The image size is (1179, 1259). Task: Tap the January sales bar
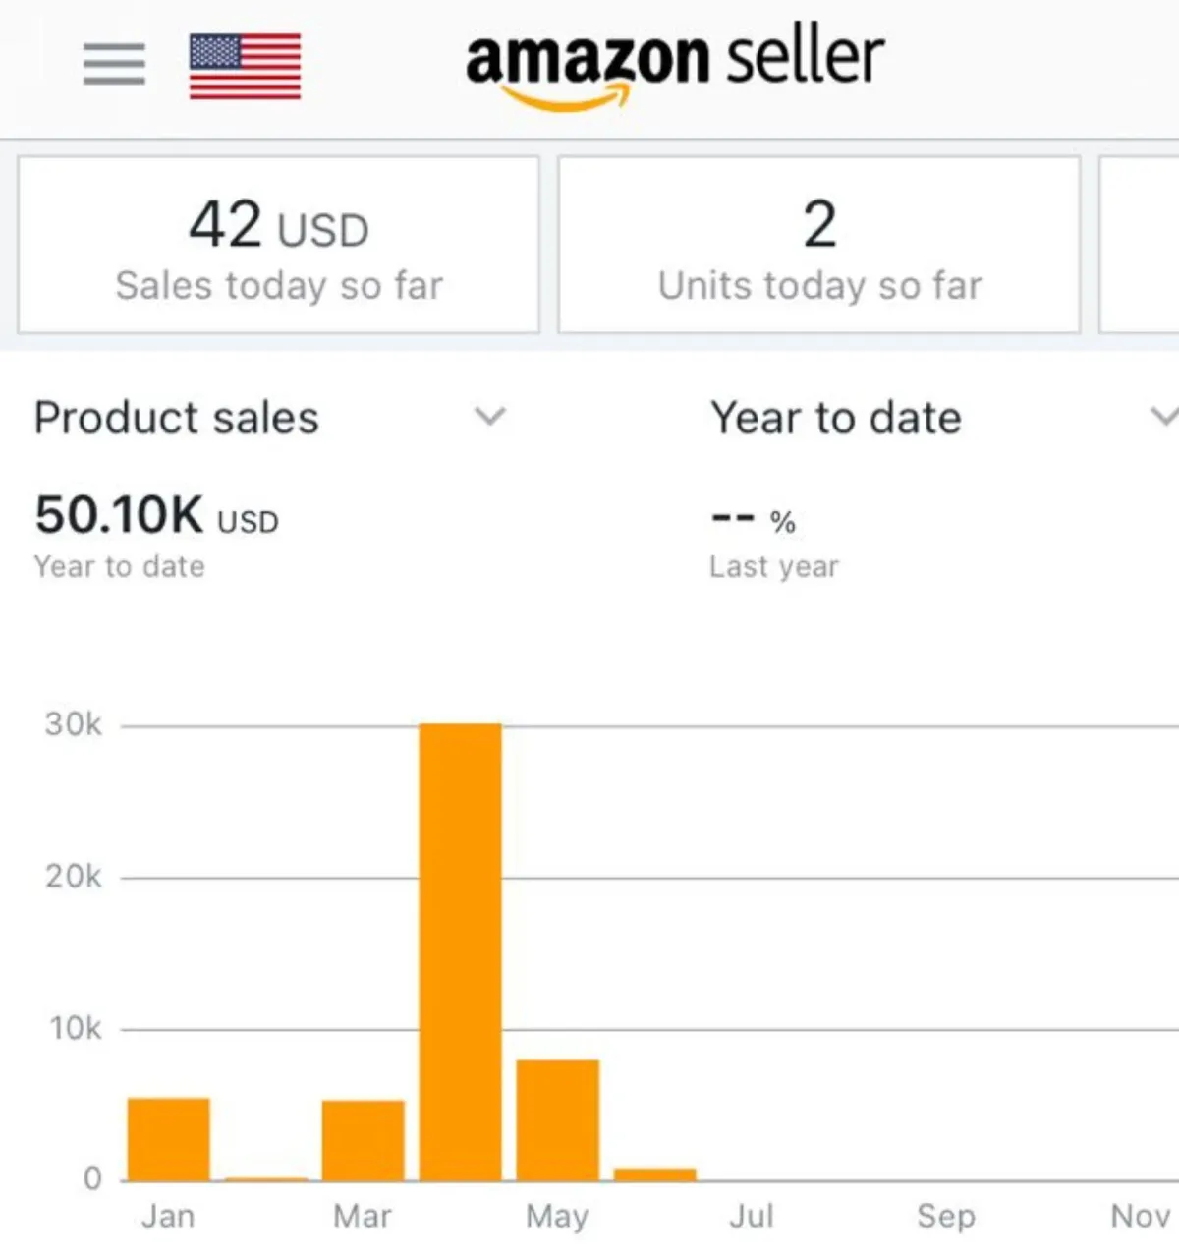tap(168, 1139)
